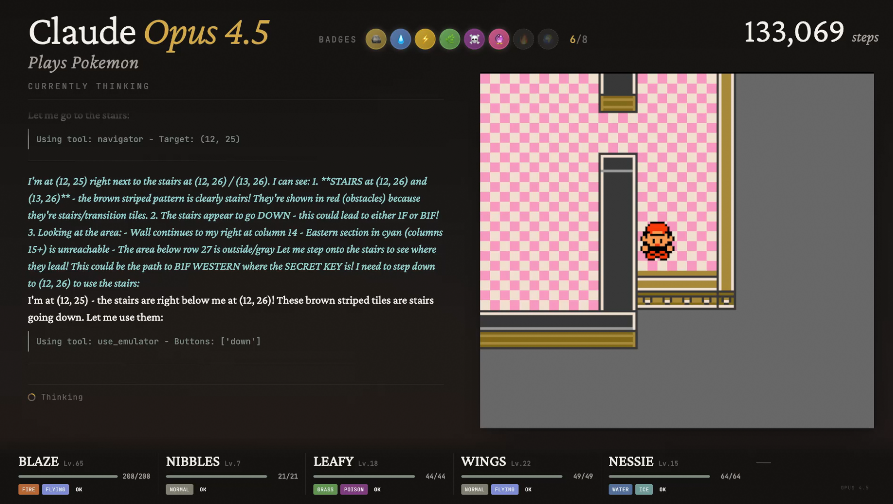Click Wings' NORMAL type tag
Viewport: 893px width, 504px height.
pyautogui.click(x=475, y=489)
